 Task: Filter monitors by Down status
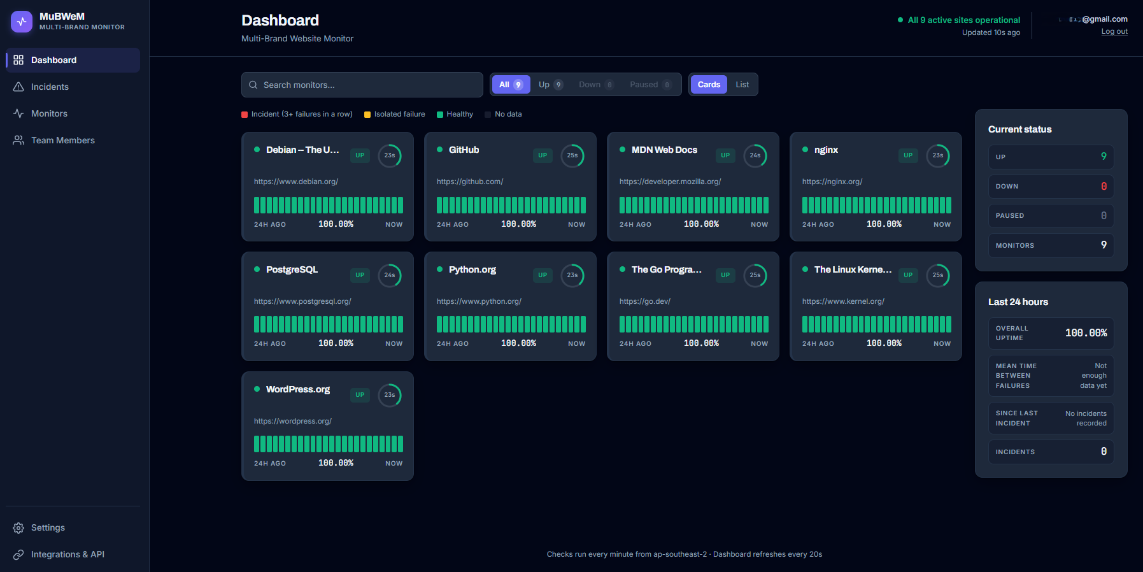tap(596, 85)
